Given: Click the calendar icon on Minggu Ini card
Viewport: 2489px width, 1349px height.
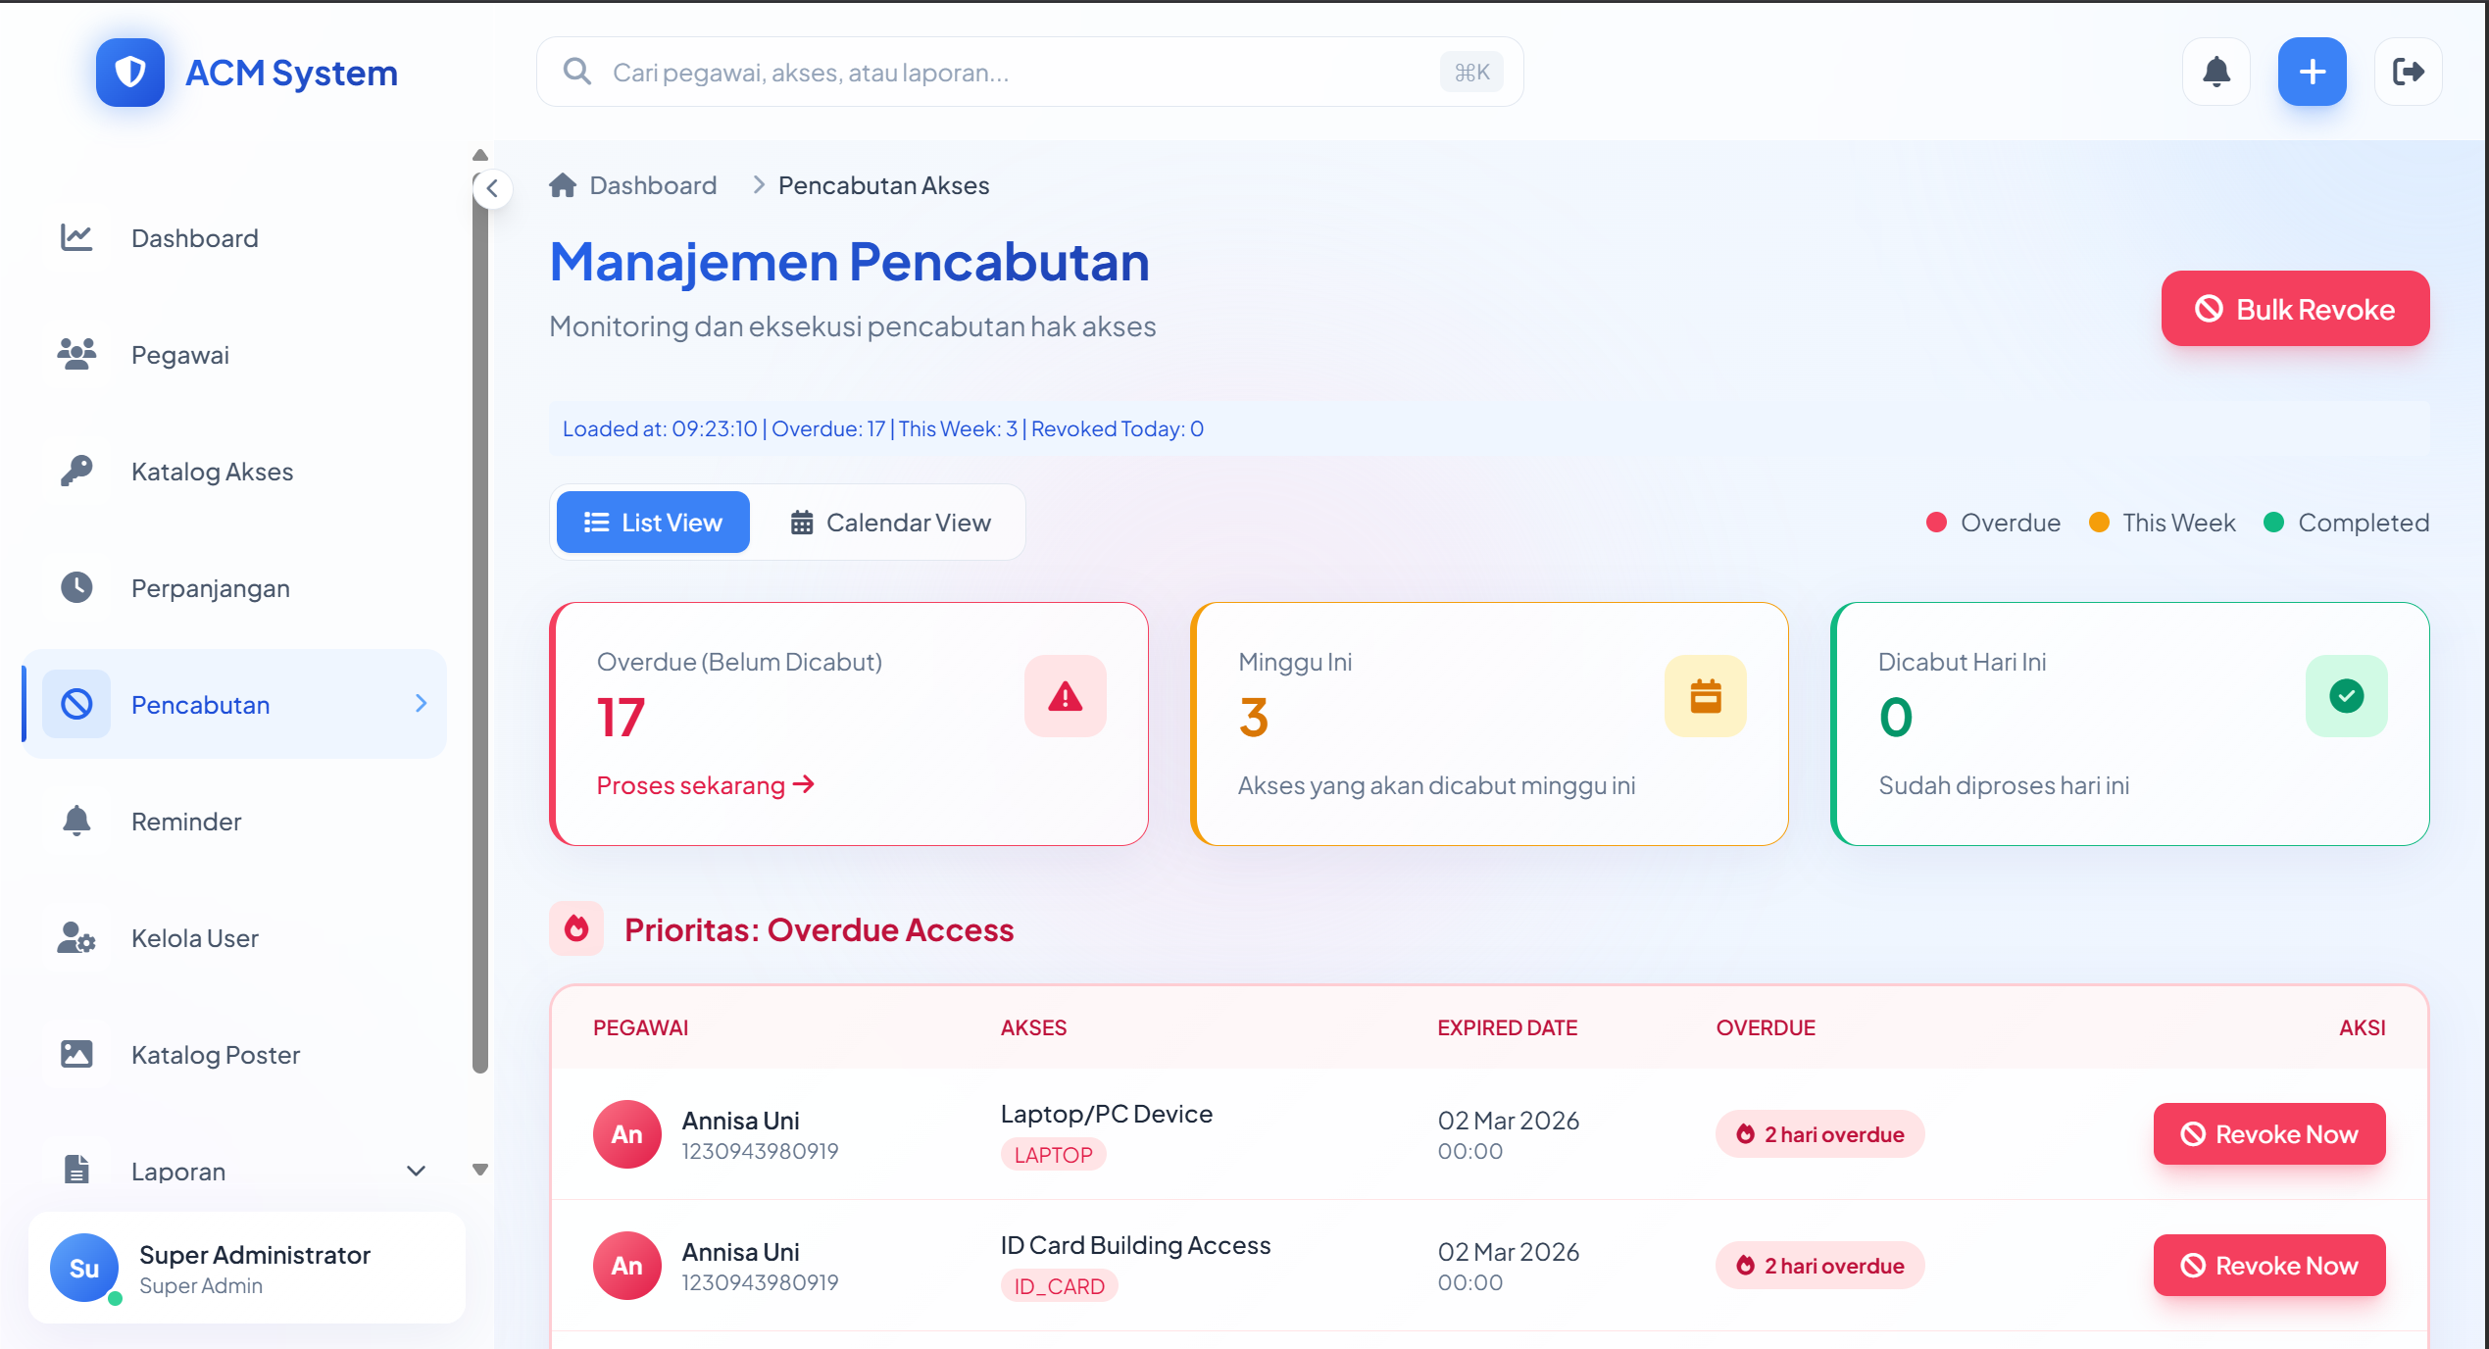Looking at the screenshot, I should point(1705,696).
